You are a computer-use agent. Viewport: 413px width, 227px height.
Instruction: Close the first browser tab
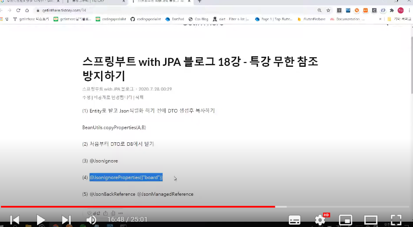[x=58, y=1]
